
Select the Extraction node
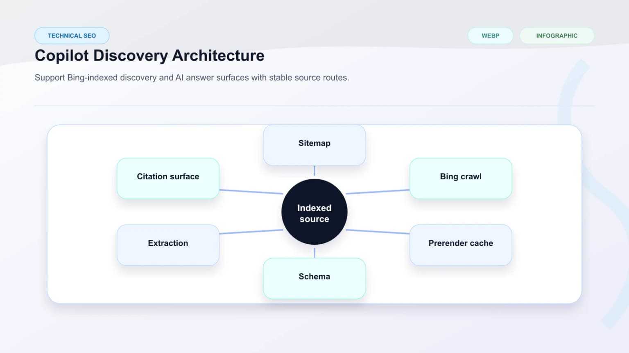point(168,245)
